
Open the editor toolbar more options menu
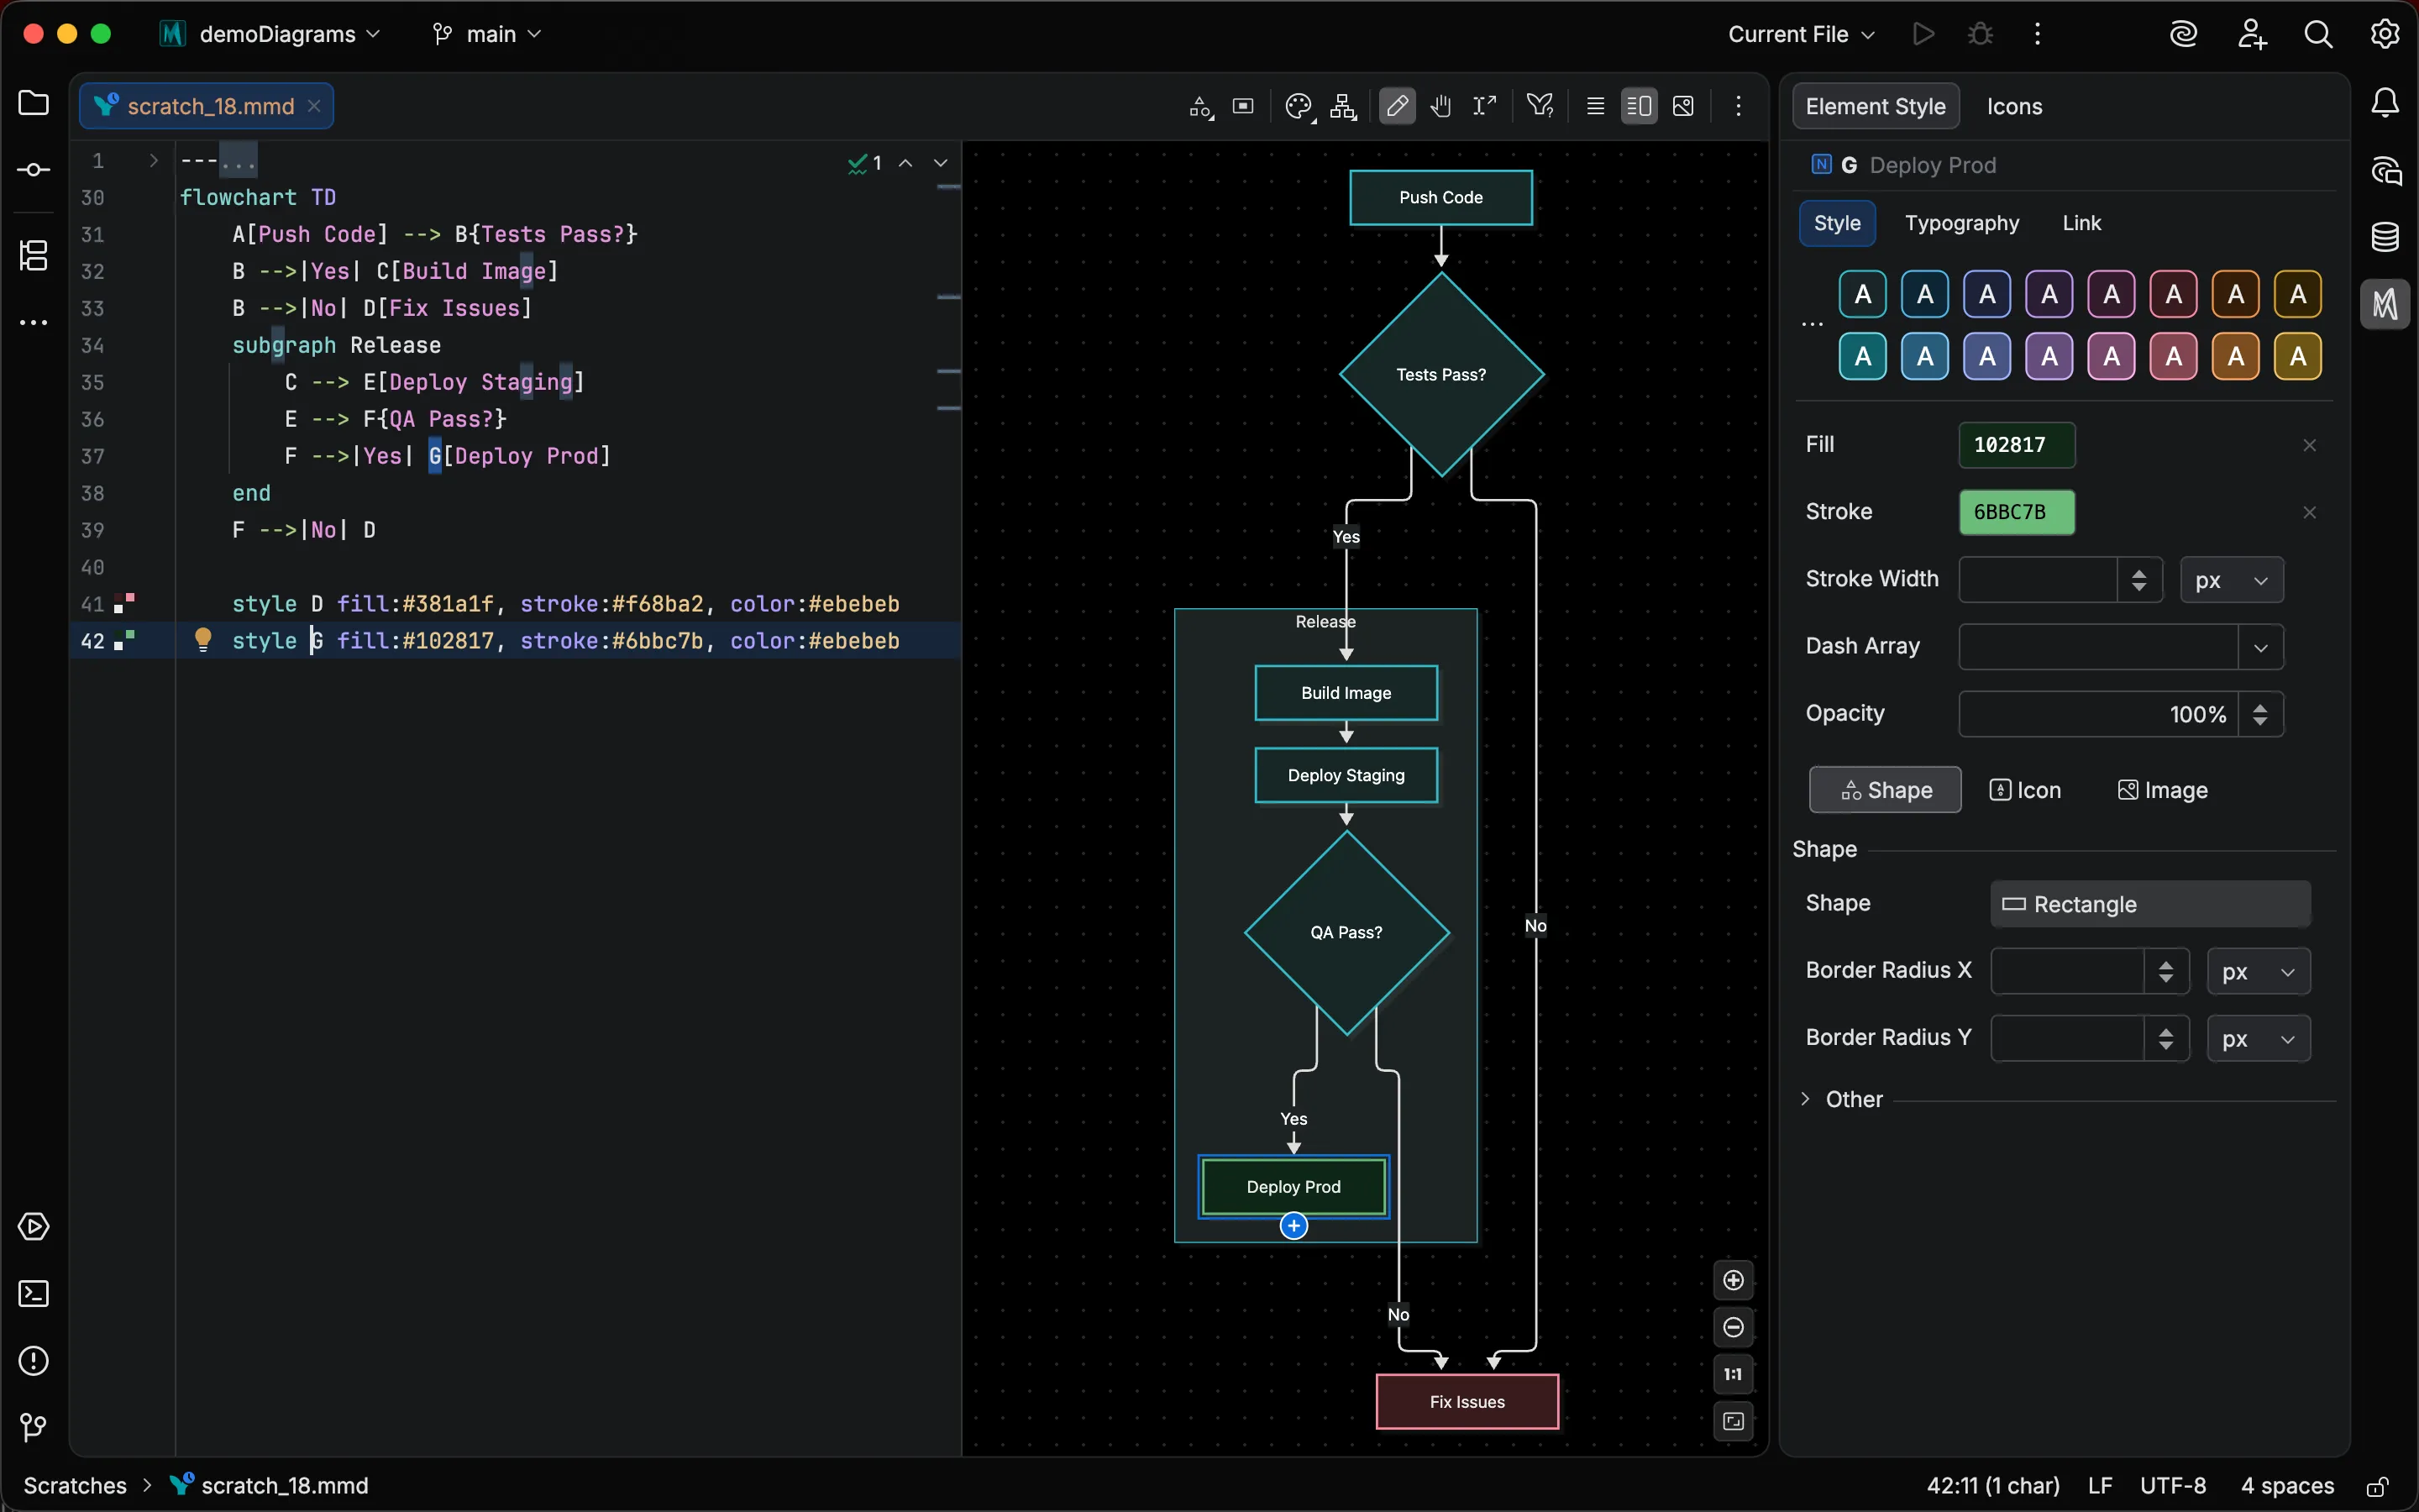(x=1739, y=107)
